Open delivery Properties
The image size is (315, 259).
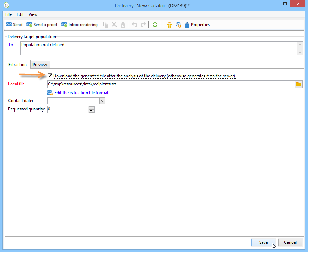coord(197,25)
